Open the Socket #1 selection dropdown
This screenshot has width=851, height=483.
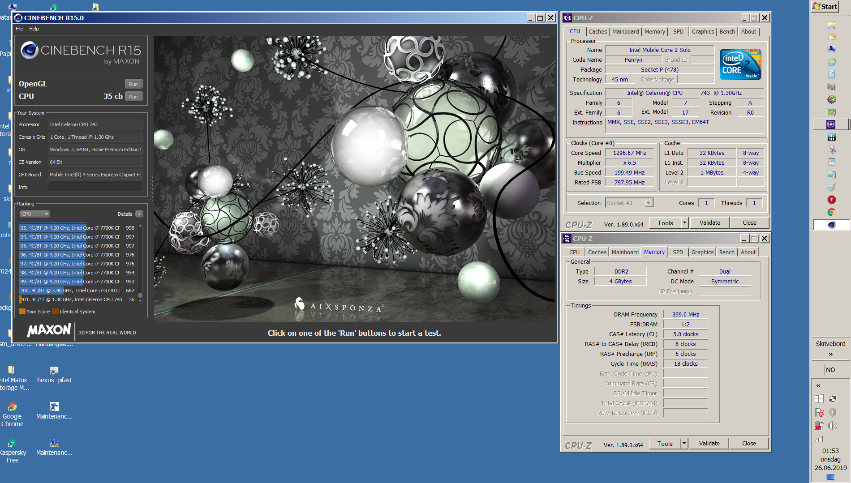click(648, 203)
